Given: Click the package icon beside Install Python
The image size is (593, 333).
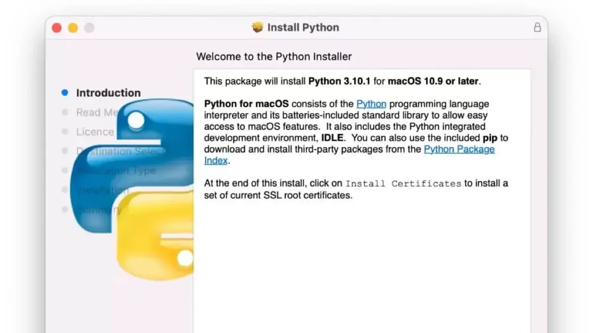Looking at the screenshot, I should coord(257,27).
